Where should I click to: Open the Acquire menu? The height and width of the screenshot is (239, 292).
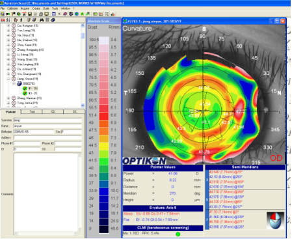pos(25,8)
